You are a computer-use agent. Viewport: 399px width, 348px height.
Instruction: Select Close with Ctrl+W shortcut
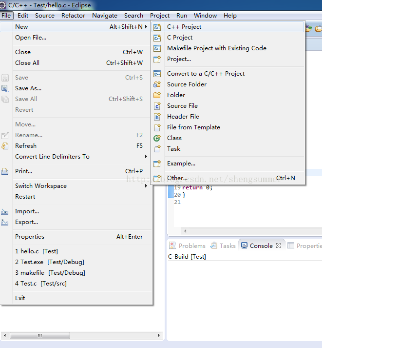[76, 52]
